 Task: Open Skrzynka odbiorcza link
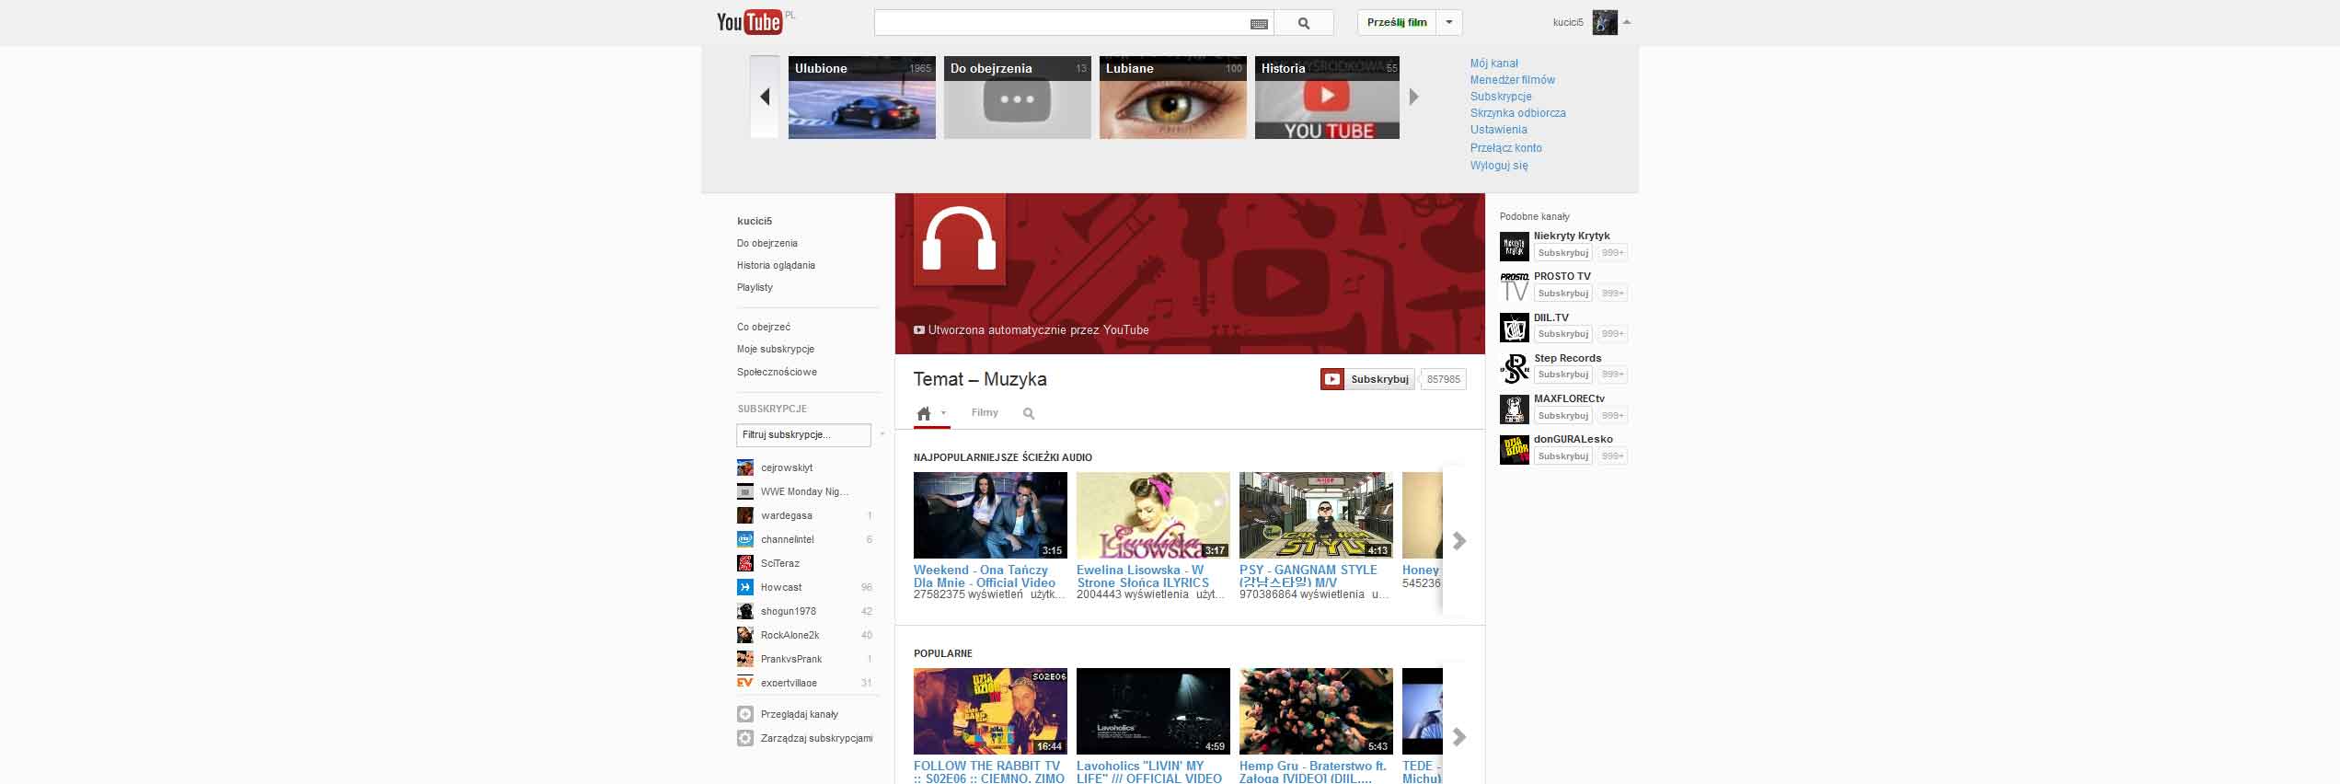1517,113
